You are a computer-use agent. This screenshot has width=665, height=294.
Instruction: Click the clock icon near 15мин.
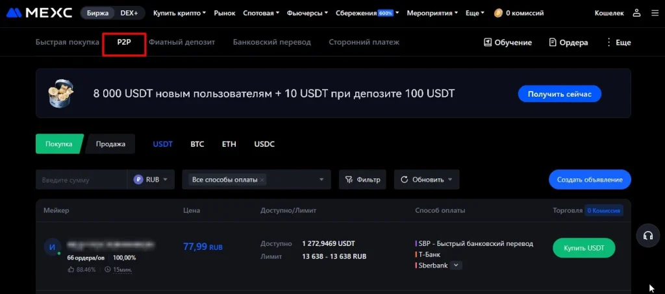[107, 269]
